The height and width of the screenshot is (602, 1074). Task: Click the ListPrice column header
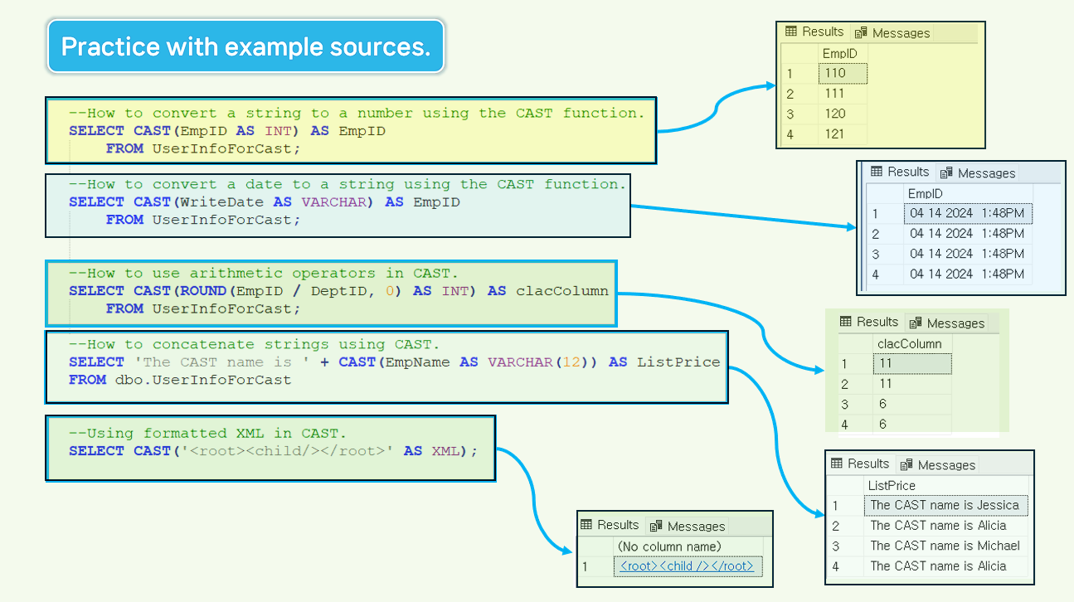[945, 485]
